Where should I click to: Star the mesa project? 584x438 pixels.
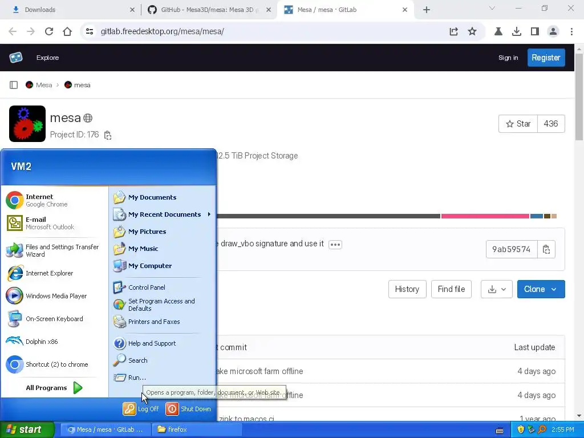[518, 124]
